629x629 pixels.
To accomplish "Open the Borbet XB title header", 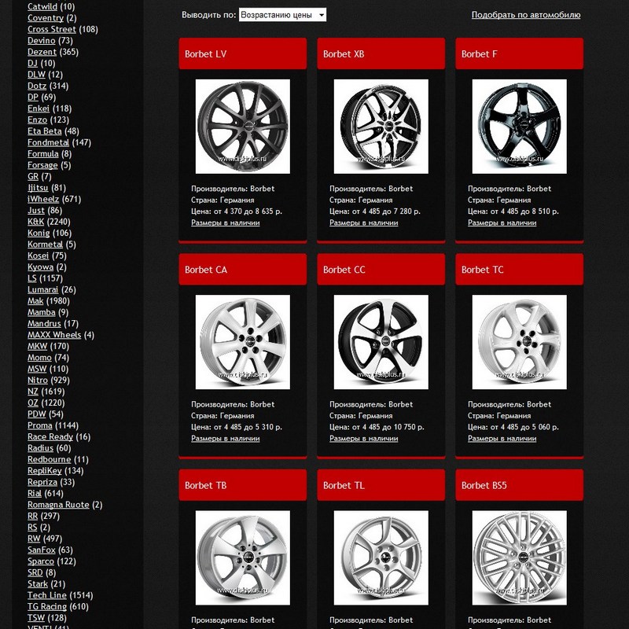I will coord(381,53).
